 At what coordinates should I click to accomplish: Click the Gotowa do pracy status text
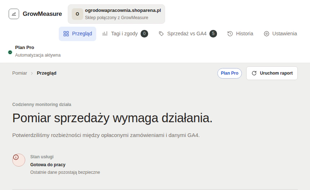48,165
